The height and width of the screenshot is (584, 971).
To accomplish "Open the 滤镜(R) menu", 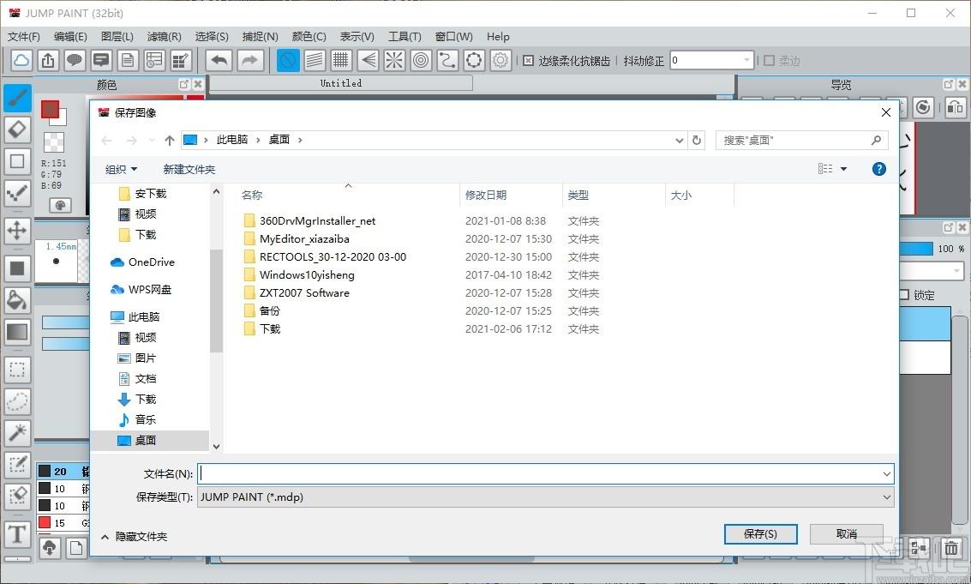I will pos(164,37).
